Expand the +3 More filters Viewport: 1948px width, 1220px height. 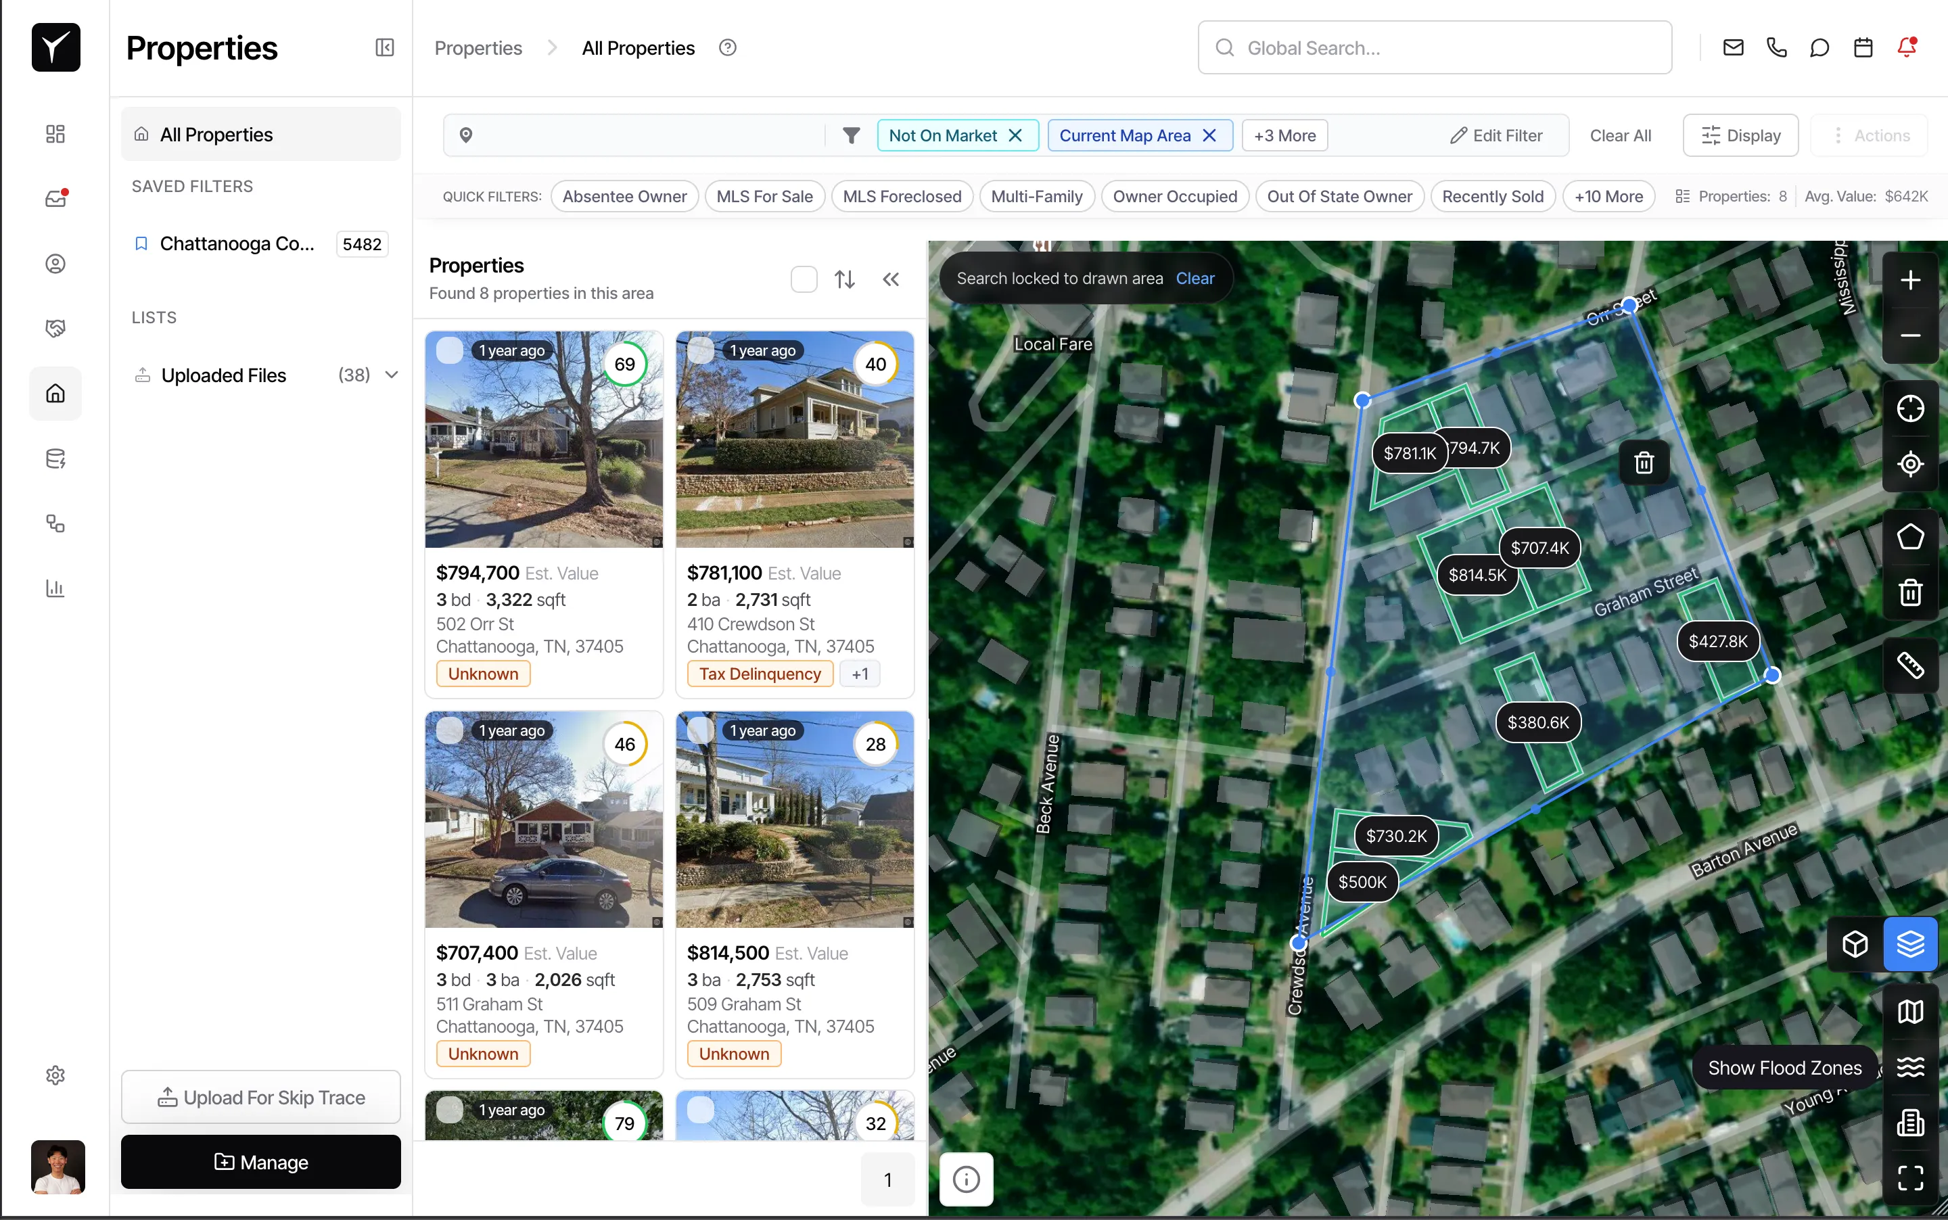click(1284, 135)
